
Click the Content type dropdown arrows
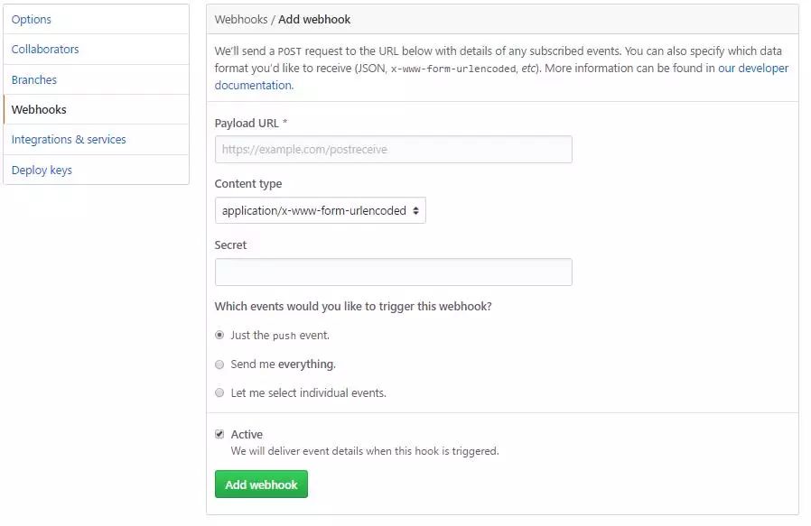pyautogui.click(x=415, y=211)
